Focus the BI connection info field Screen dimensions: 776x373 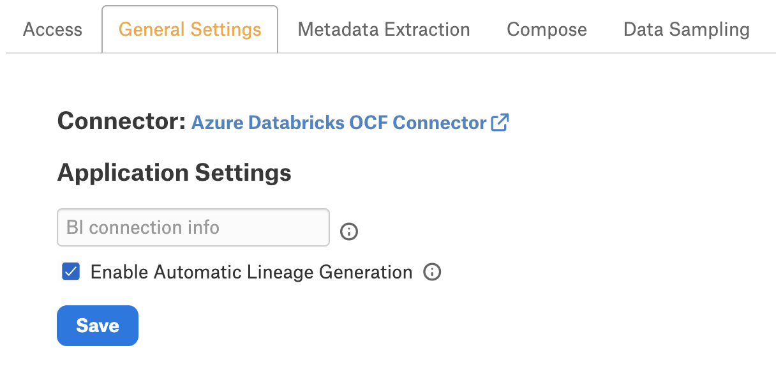[193, 227]
